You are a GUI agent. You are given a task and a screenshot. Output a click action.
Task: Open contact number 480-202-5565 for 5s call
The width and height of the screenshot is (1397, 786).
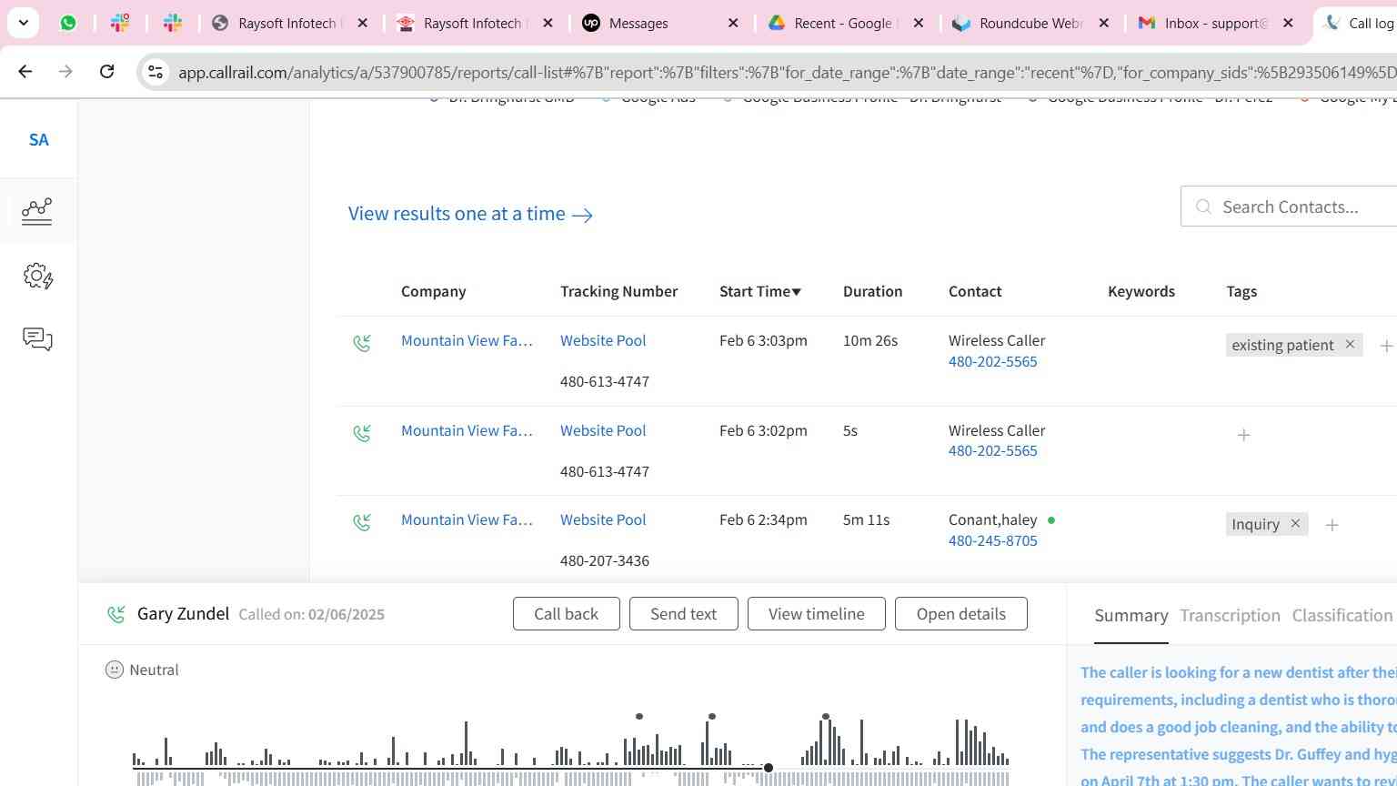pos(992,450)
